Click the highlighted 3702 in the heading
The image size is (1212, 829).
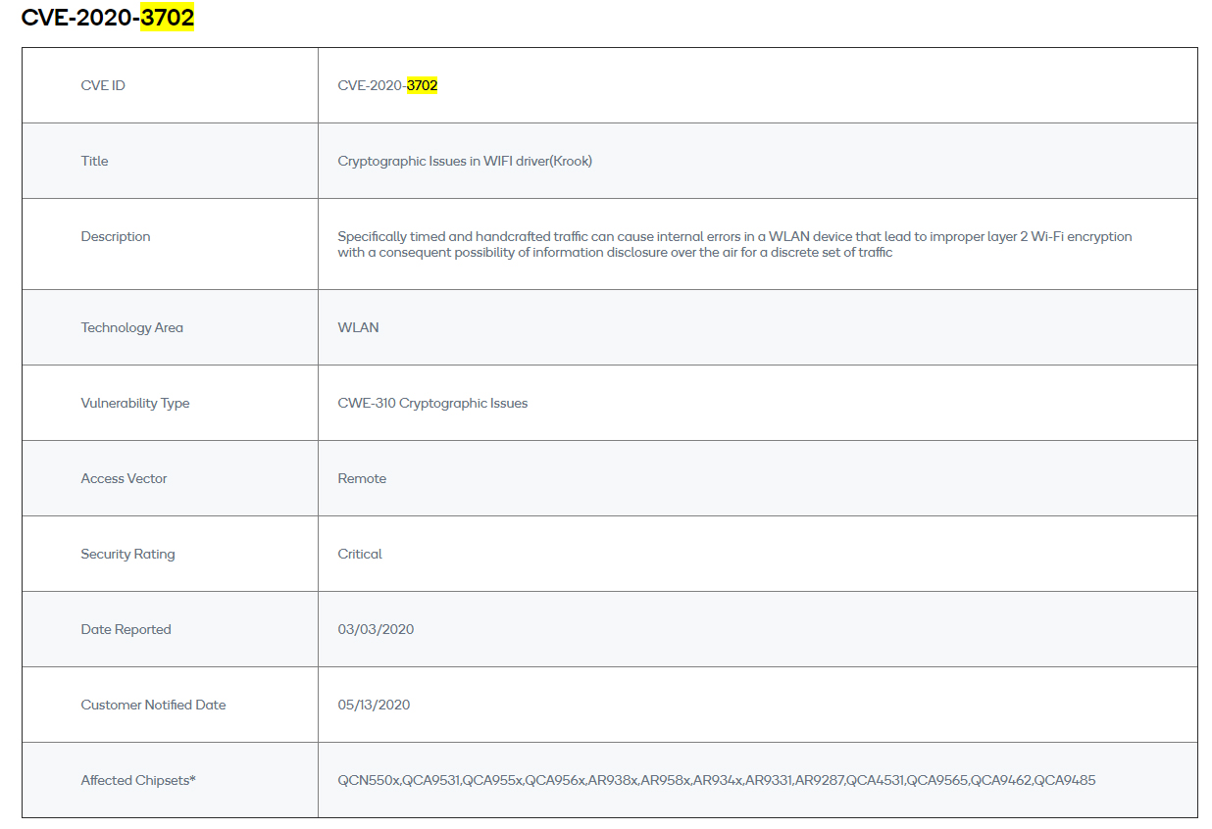pyautogui.click(x=167, y=18)
